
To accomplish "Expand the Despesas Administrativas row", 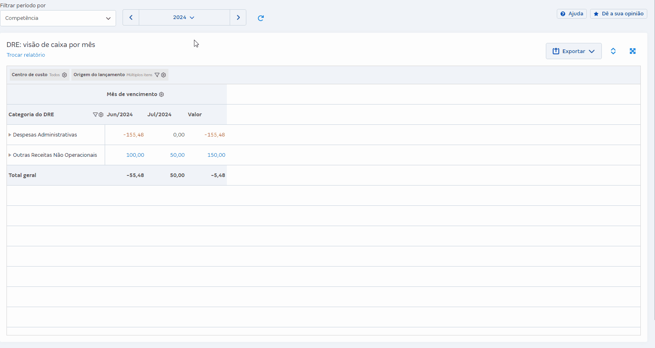I will click(10, 135).
